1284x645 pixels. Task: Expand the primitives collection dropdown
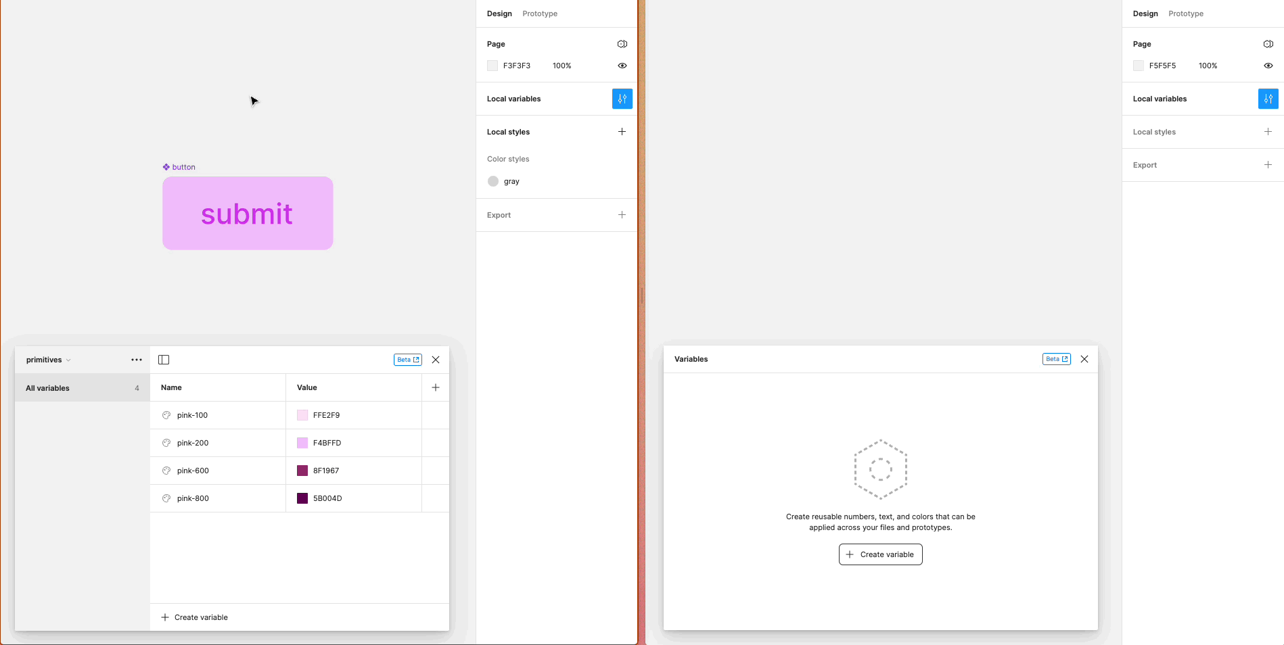[48, 360]
